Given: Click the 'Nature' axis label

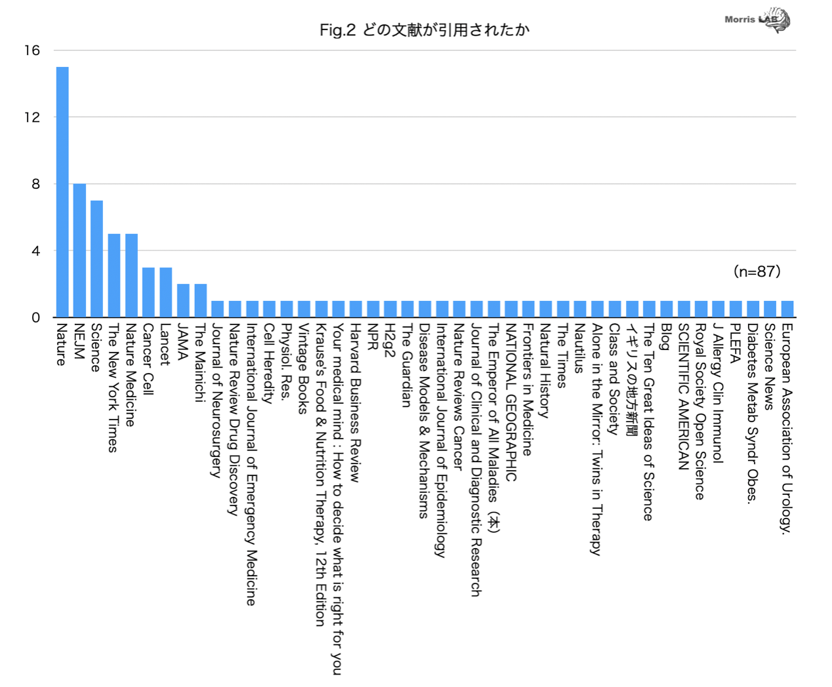Looking at the screenshot, I should [x=62, y=344].
